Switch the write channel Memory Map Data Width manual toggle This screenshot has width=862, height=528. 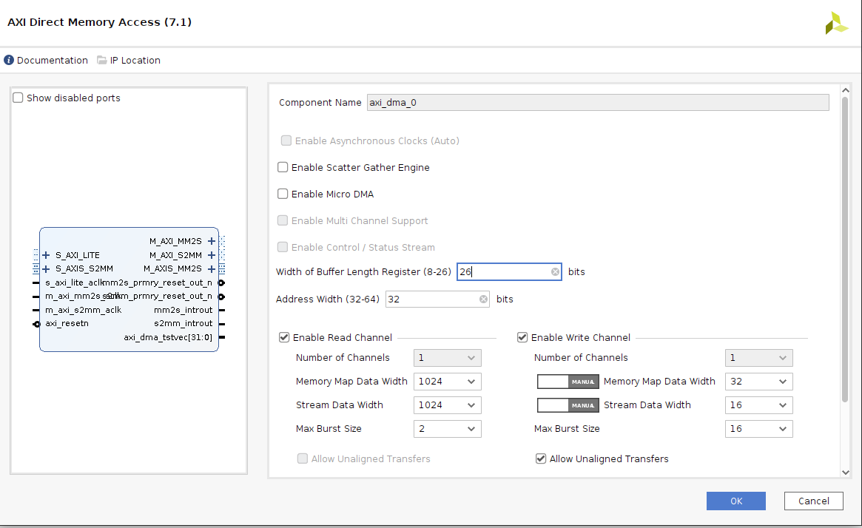pos(568,382)
